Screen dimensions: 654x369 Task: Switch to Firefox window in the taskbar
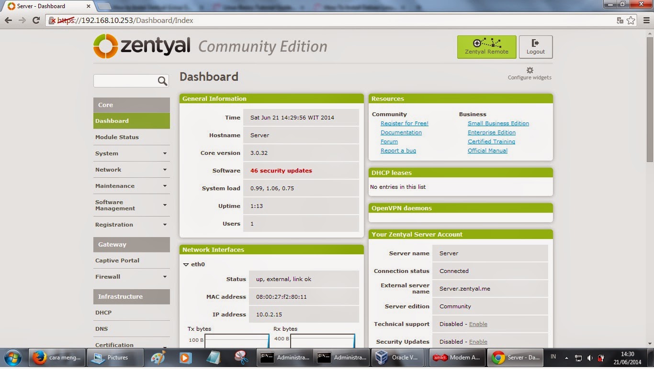click(x=58, y=358)
